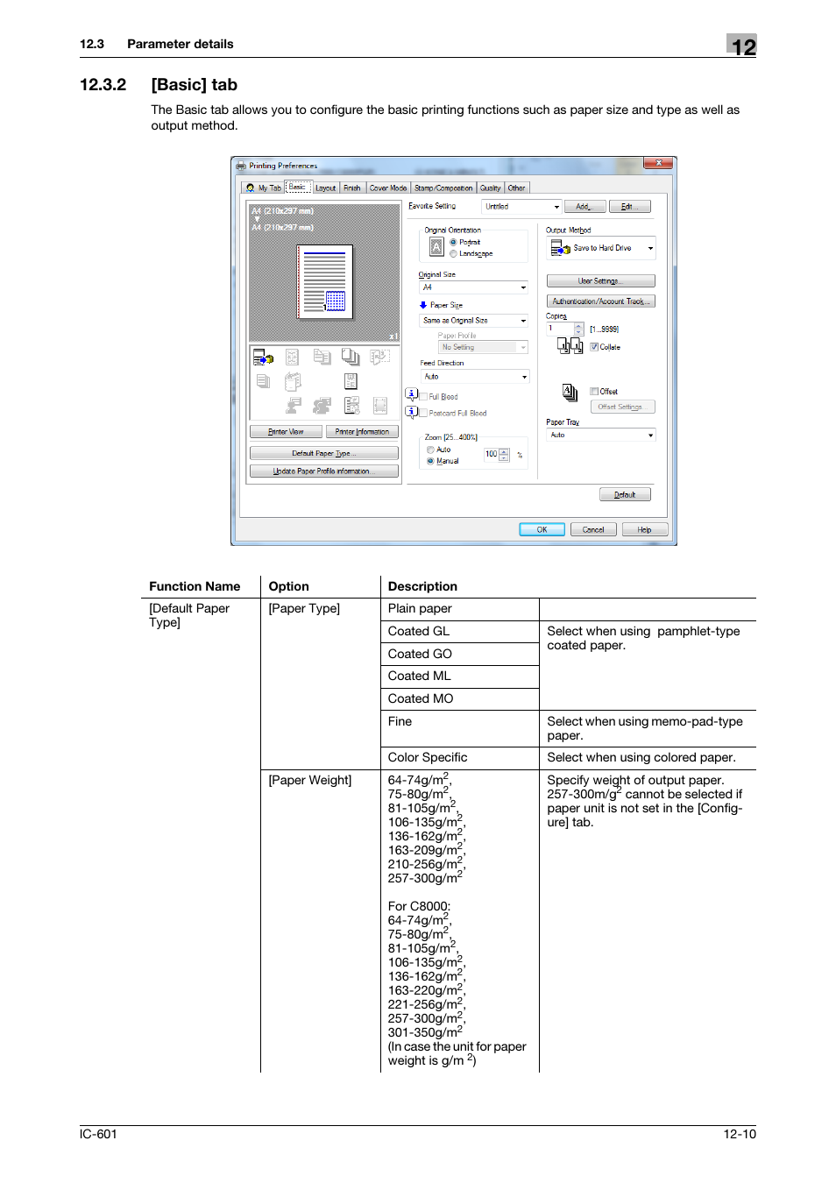
Task: Click the info icon beside Full Bleed
Action: pos(411,395)
